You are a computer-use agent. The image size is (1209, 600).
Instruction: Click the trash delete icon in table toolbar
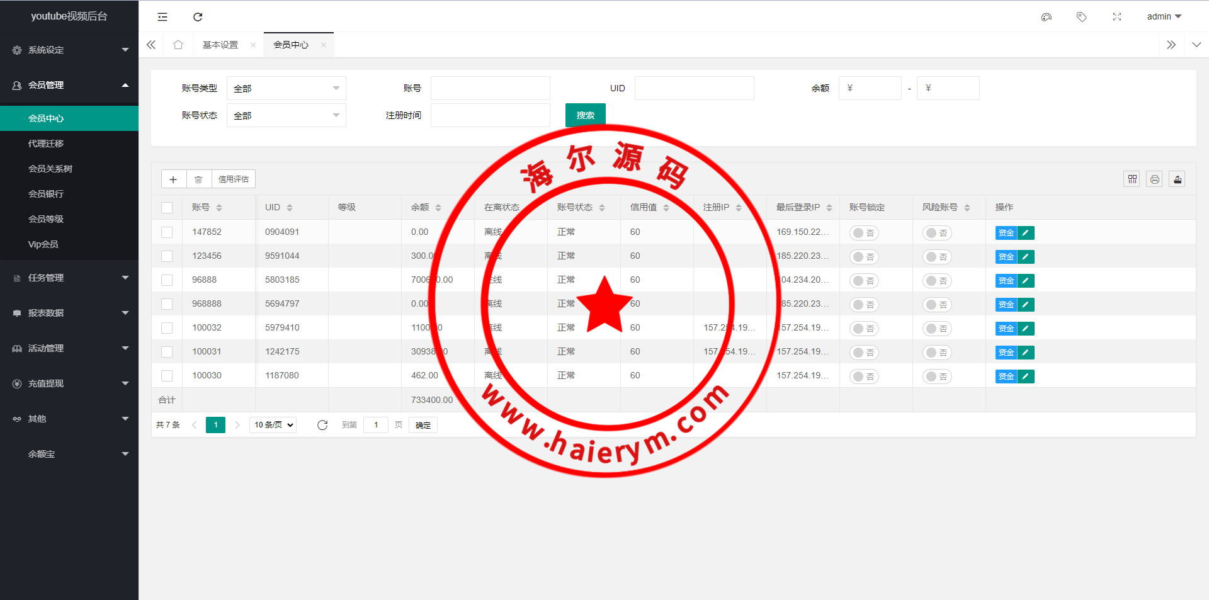[x=198, y=179]
